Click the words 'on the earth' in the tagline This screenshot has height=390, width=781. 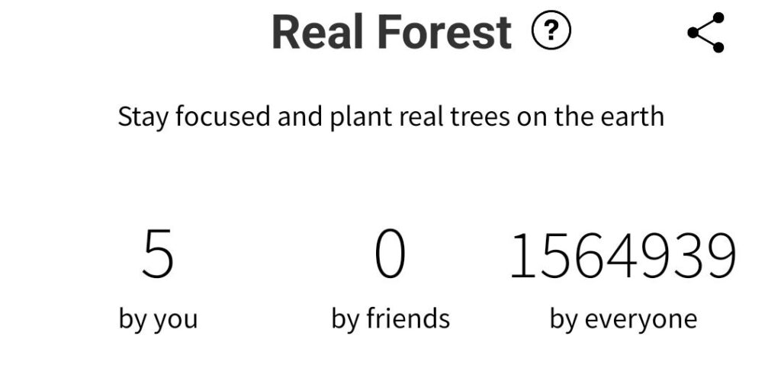coord(591,117)
